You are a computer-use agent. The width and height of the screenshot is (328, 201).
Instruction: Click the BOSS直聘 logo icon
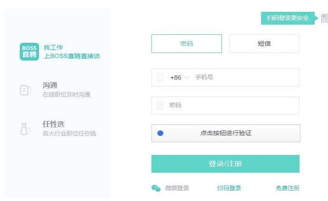point(29,51)
